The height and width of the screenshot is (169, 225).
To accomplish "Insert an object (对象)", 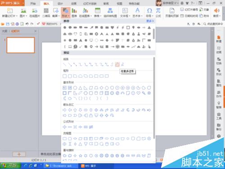I will 204,9.
